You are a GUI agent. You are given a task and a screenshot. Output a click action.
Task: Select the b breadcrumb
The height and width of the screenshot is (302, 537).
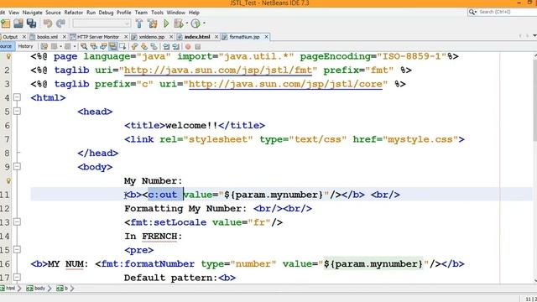pos(62,289)
